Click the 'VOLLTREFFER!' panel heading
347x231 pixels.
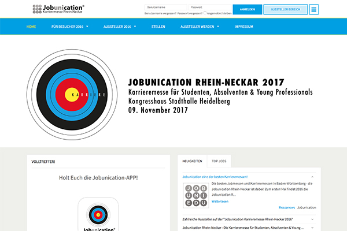click(43, 162)
